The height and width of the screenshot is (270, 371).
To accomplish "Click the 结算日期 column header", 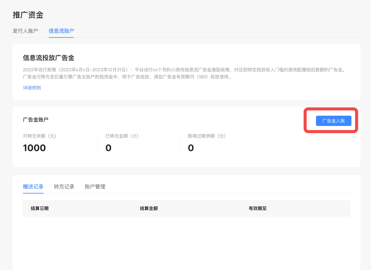I will coord(40,208).
